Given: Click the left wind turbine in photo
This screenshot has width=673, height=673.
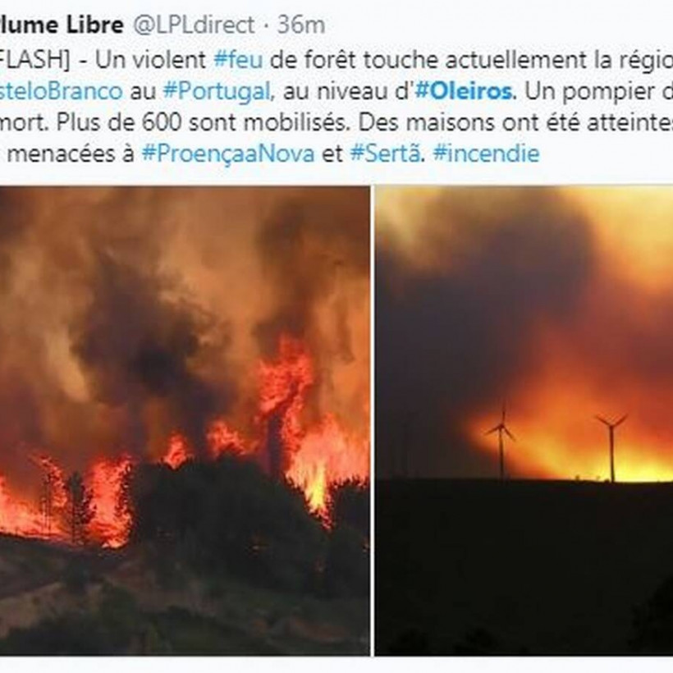Looking at the screenshot, I should [x=501, y=440].
